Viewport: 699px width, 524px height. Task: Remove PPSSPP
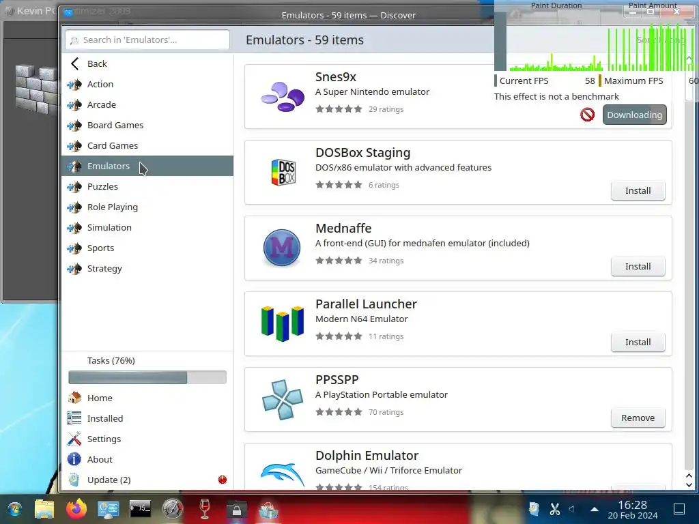coord(638,418)
